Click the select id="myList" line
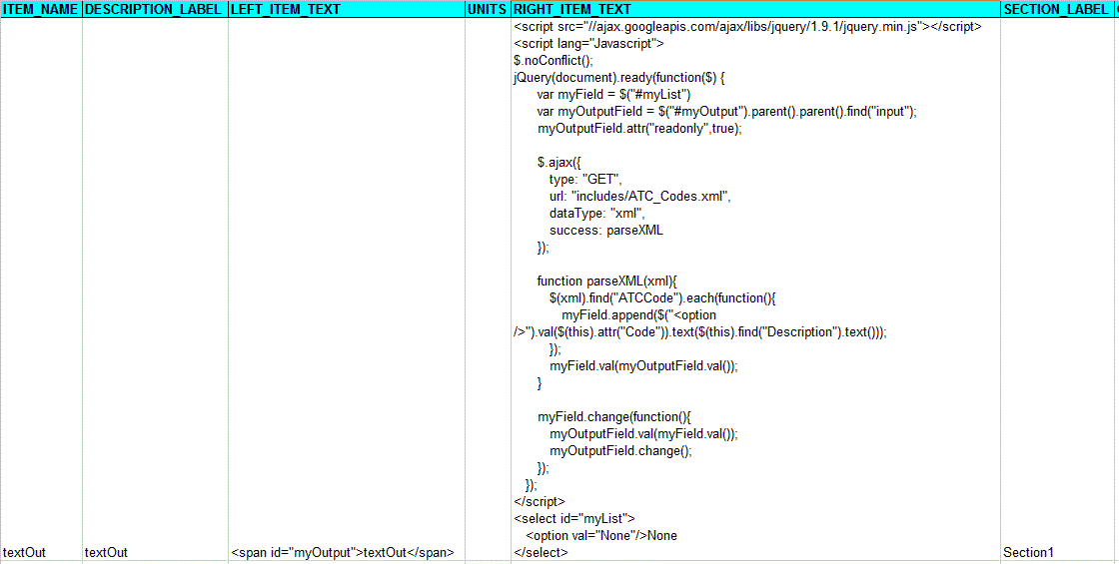 point(573,519)
